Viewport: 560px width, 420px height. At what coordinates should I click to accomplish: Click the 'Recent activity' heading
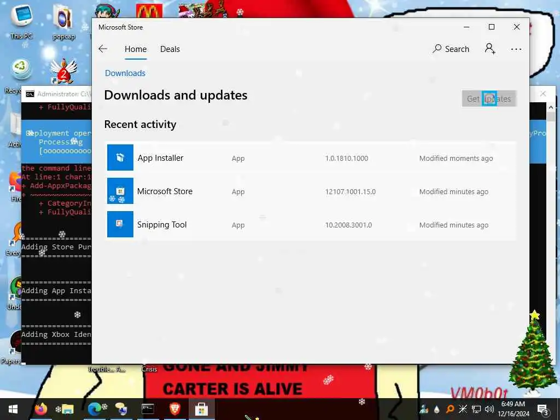[x=140, y=124]
